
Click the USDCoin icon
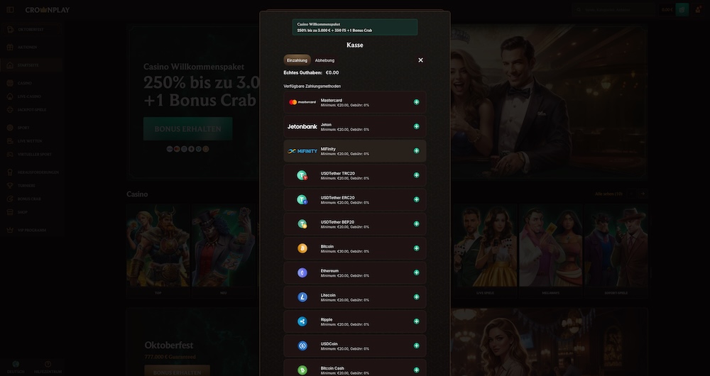(x=302, y=345)
